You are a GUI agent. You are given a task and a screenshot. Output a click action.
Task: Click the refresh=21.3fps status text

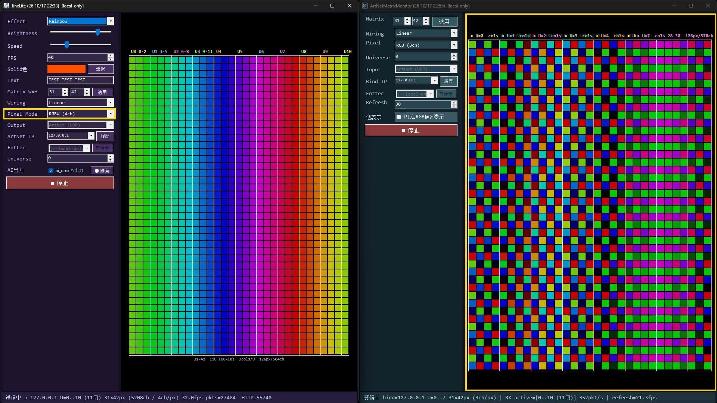coord(634,398)
